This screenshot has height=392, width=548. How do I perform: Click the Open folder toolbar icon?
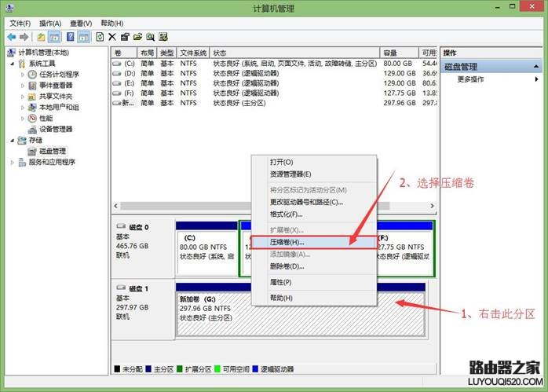click(137, 37)
